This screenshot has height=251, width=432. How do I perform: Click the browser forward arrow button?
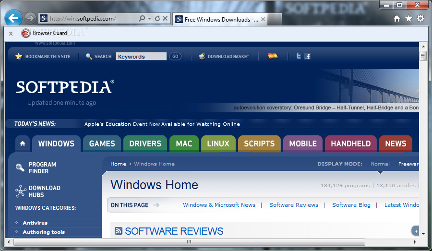click(30, 18)
